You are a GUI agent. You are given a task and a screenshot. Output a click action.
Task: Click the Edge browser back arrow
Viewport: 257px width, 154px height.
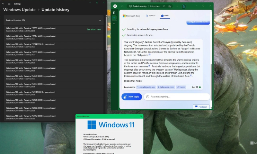[122, 6]
